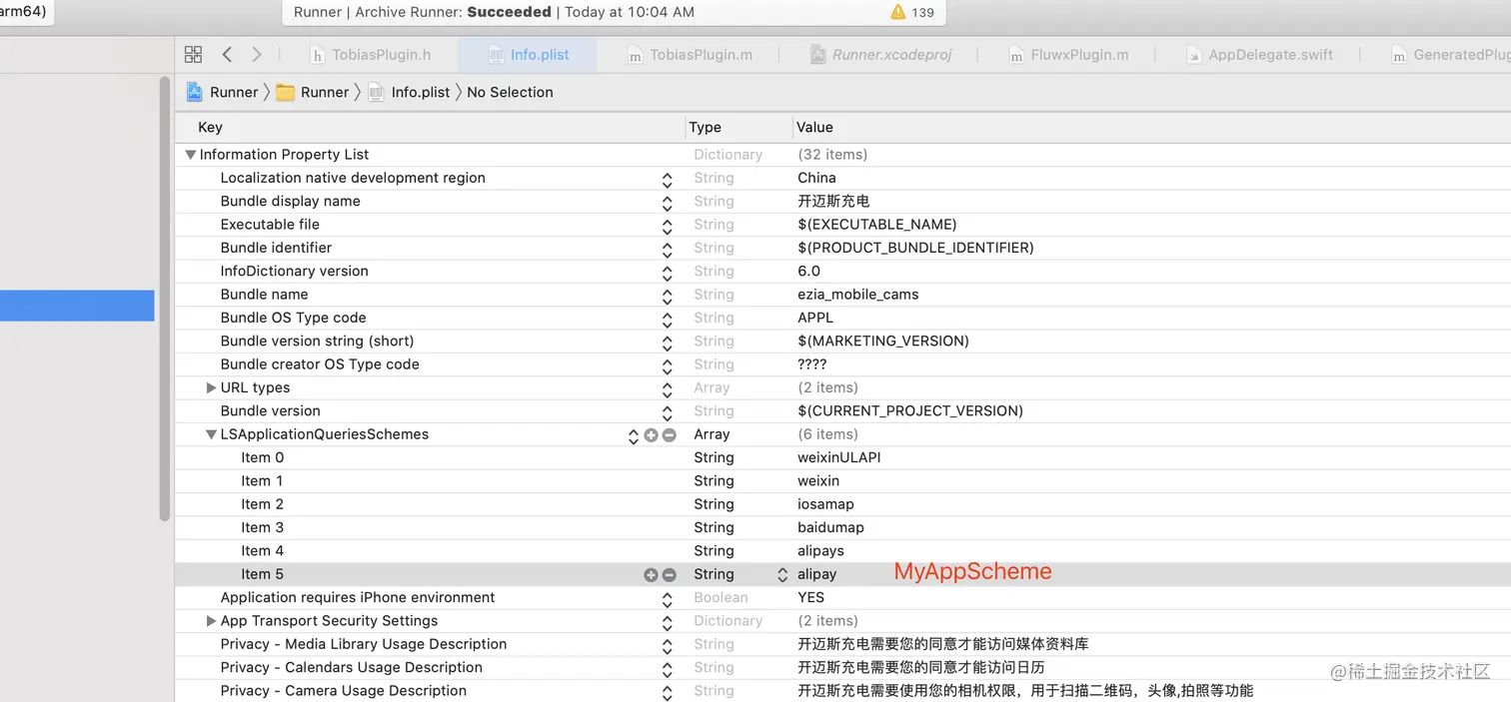The height and width of the screenshot is (702, 1511).
Task: Click the YES value for iPhone environment
Action: [x=810, y=597]
